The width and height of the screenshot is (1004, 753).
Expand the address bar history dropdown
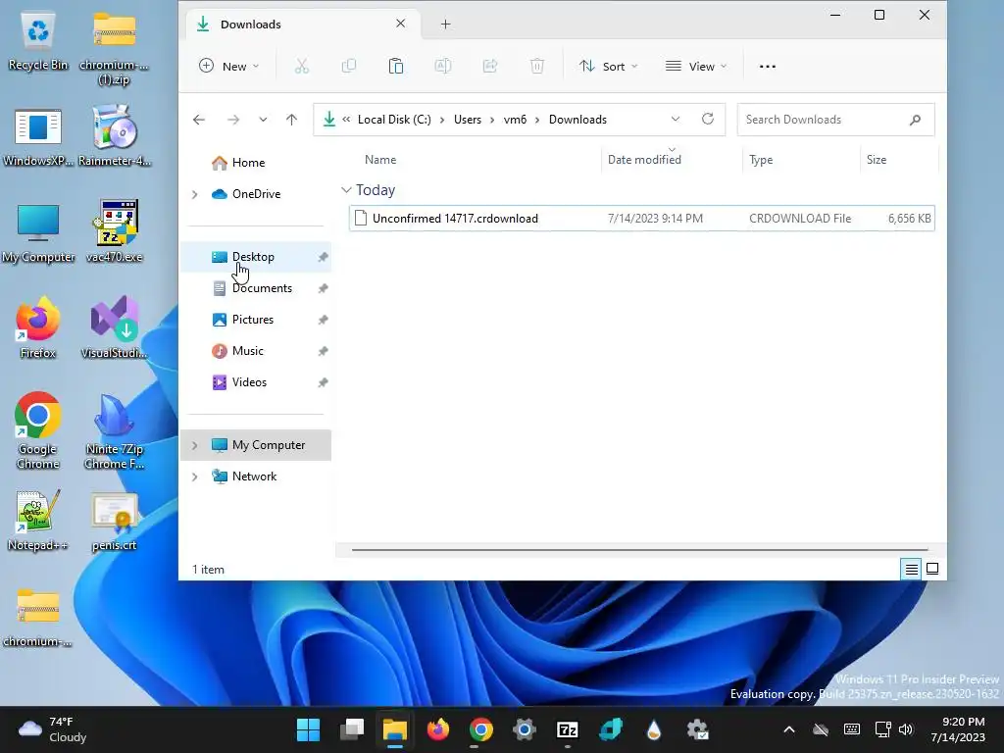pos(675,119)
